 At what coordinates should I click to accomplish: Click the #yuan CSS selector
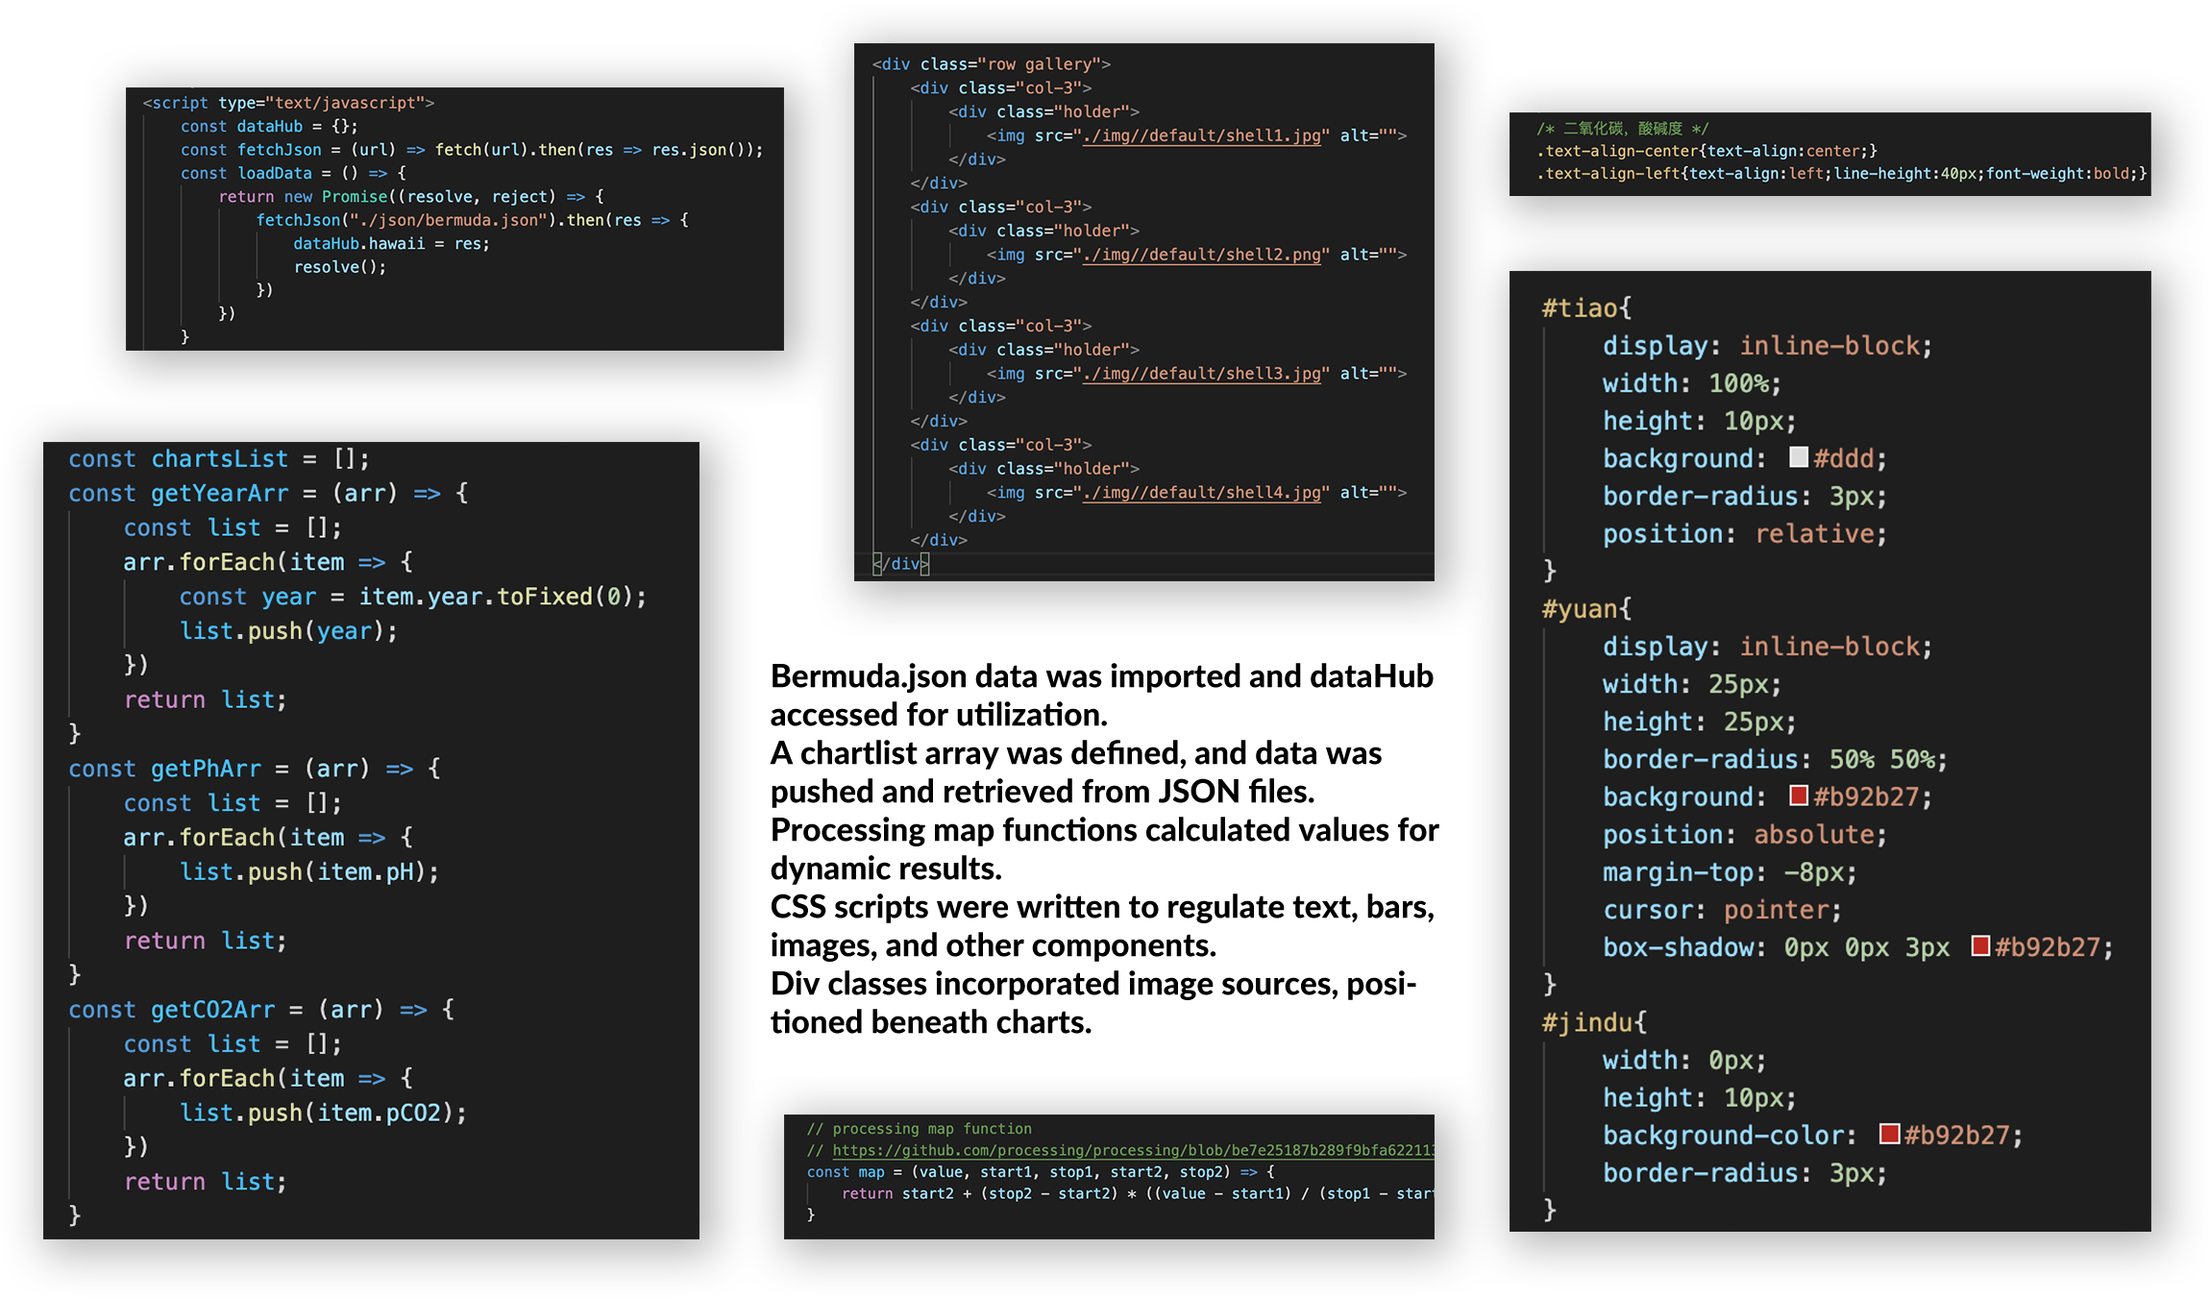click(1580, 609)
